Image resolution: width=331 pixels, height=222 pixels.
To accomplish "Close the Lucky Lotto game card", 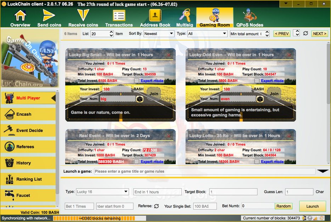I will pyautogui.click(x=289, y=136).
